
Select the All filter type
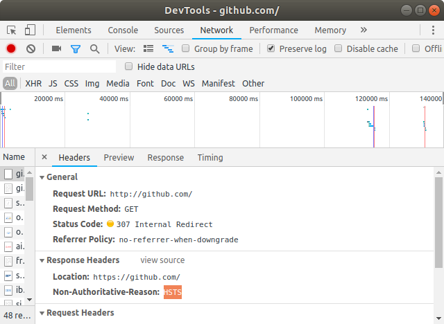coord(10,84)
